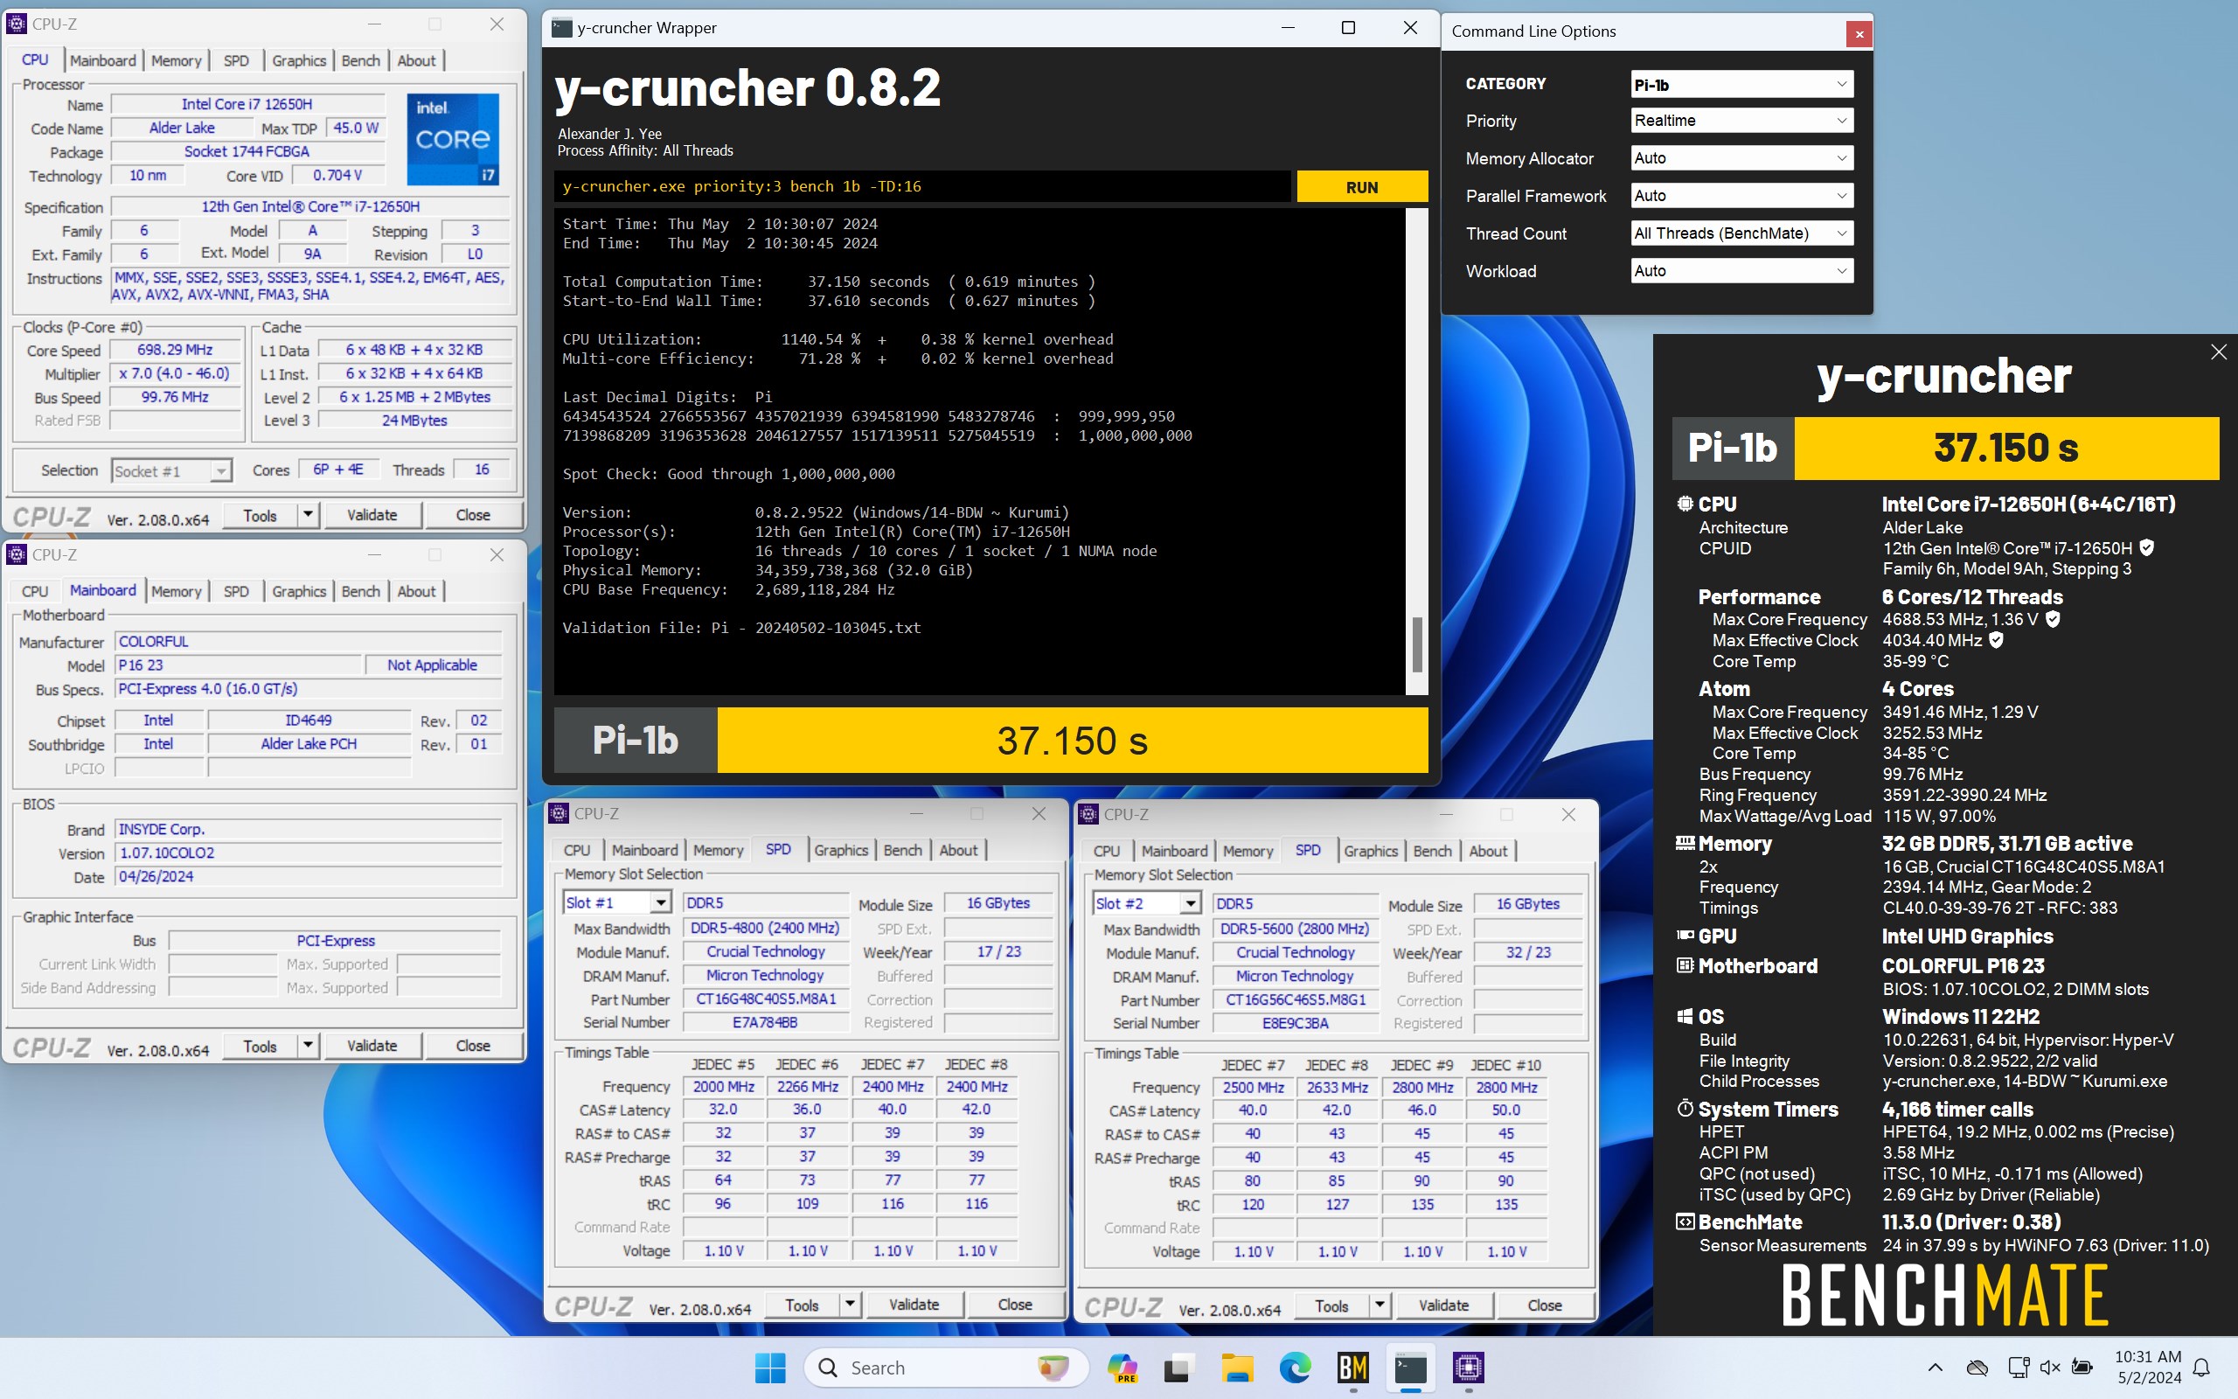Open Slot #1 memory slot dropdown

click(x=617, y=902)
